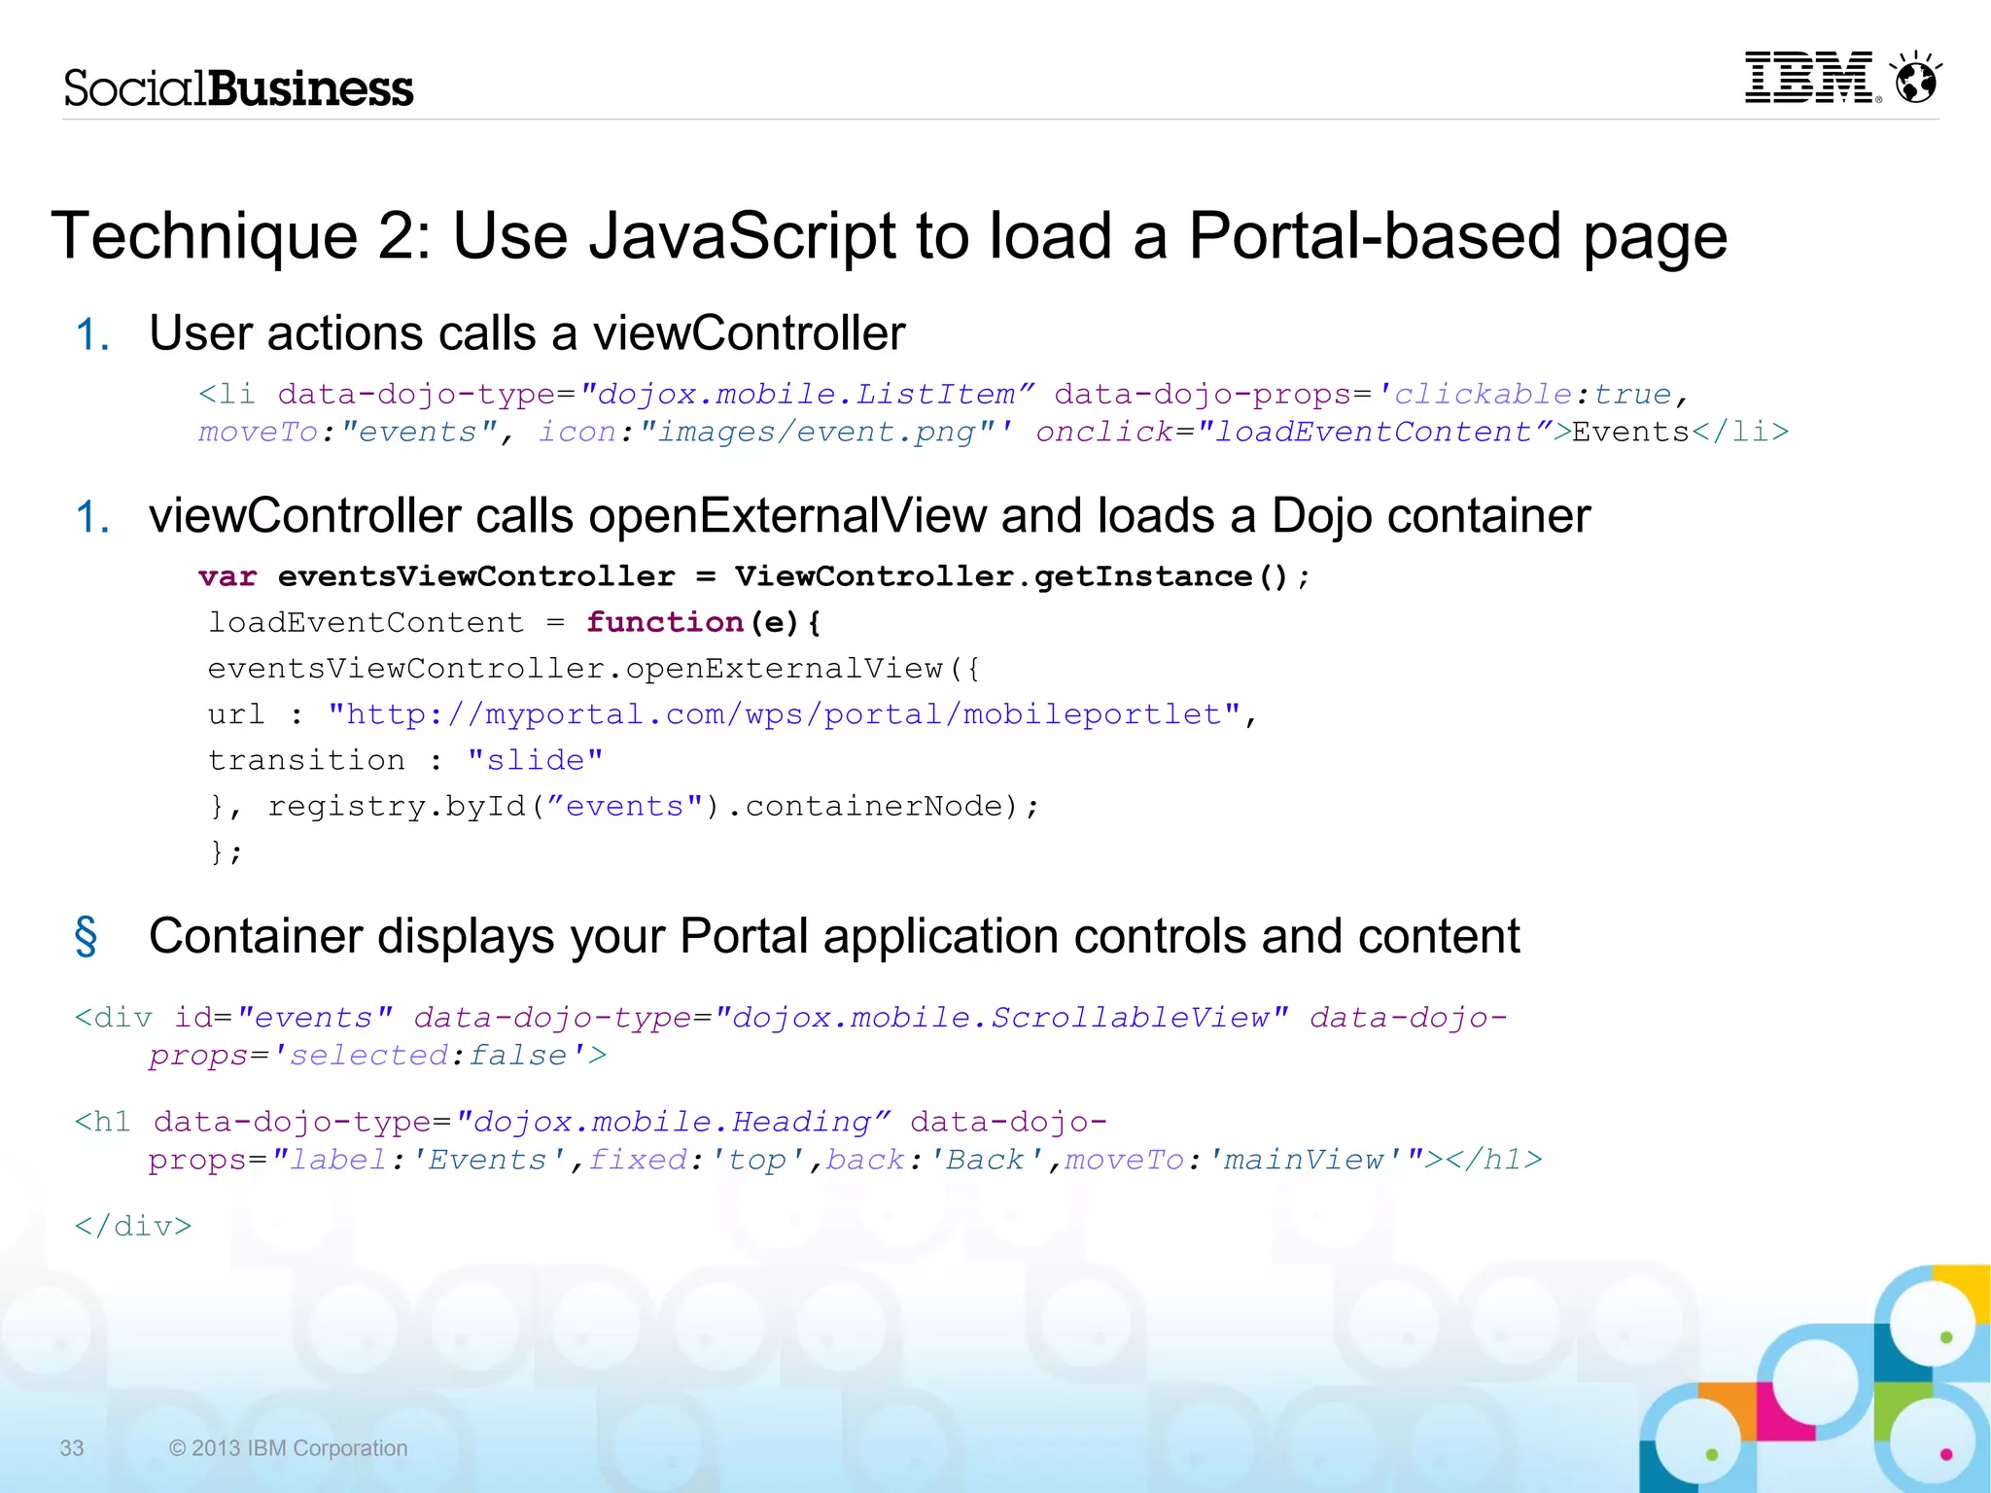Image resolution: width=1991 pixels, height=1493 pixels.
Task: Click 'eventsViewController.openExternalView({' line
Action: [x=595, y=669]
